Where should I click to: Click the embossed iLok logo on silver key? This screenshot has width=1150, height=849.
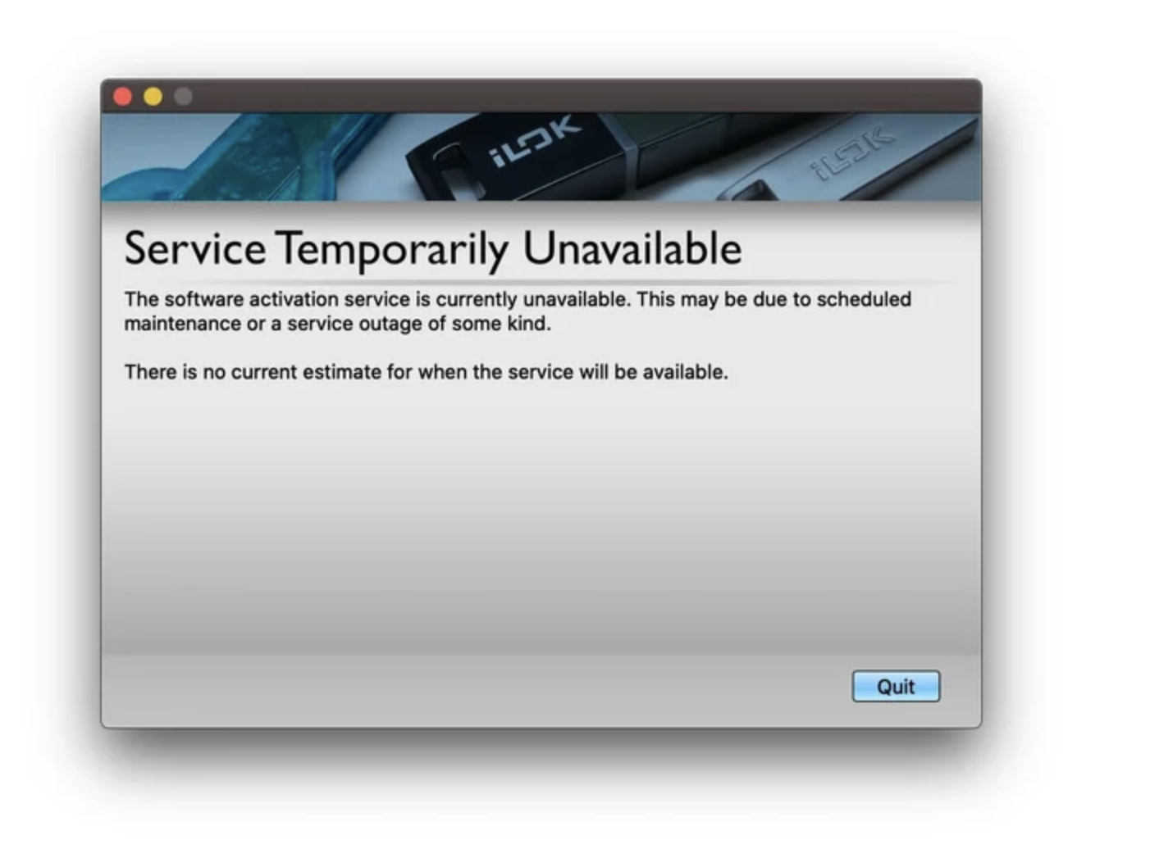coord(852,153)
